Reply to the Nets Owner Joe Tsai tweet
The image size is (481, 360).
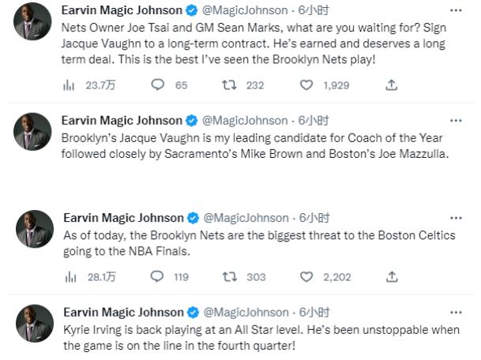point(157,85)
